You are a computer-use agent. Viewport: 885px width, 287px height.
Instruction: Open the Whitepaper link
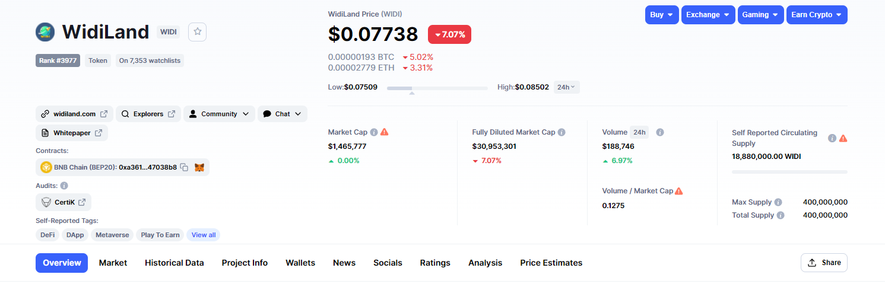coord(72,133)
